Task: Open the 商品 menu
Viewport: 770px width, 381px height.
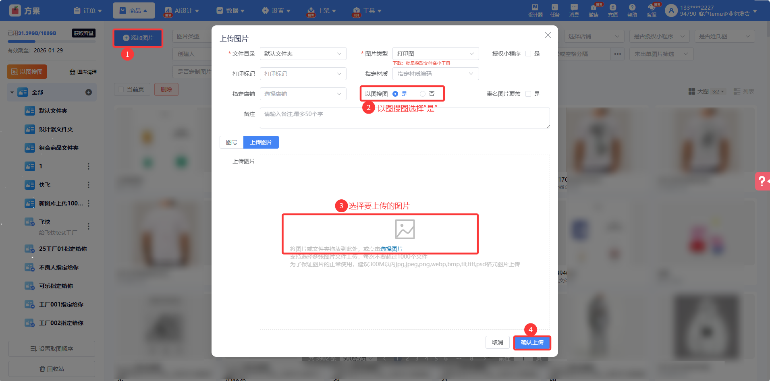Action: [134, 10]
